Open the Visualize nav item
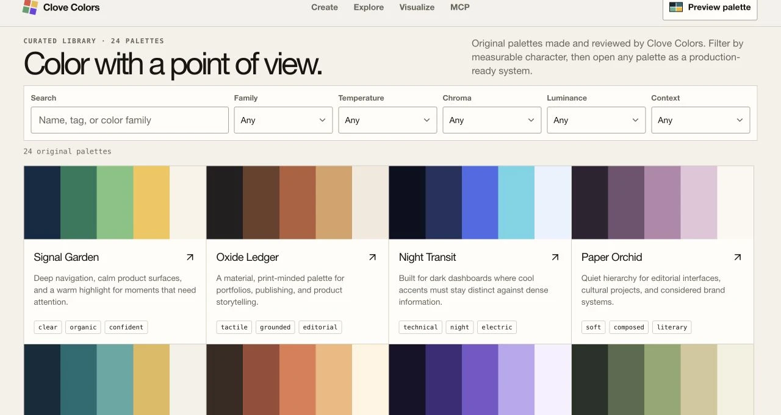This screenshot has width=781, height=415. (417, 7)
